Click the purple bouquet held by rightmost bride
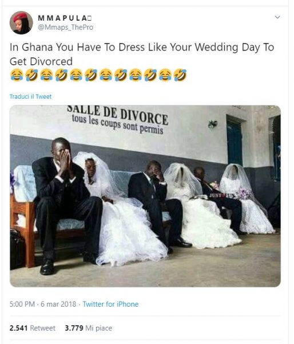 (x=244, y=194)
